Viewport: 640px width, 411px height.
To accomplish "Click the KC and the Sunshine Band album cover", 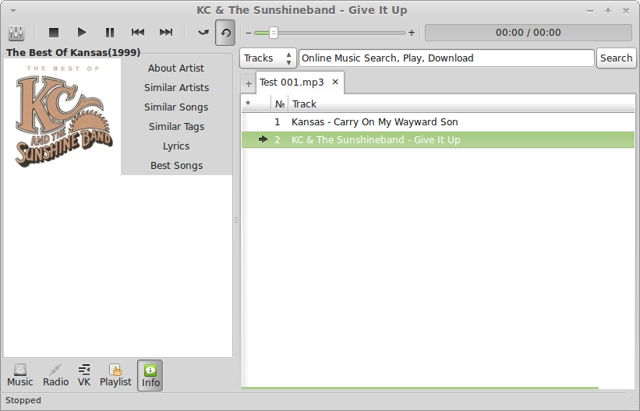I will click(62, 117).
